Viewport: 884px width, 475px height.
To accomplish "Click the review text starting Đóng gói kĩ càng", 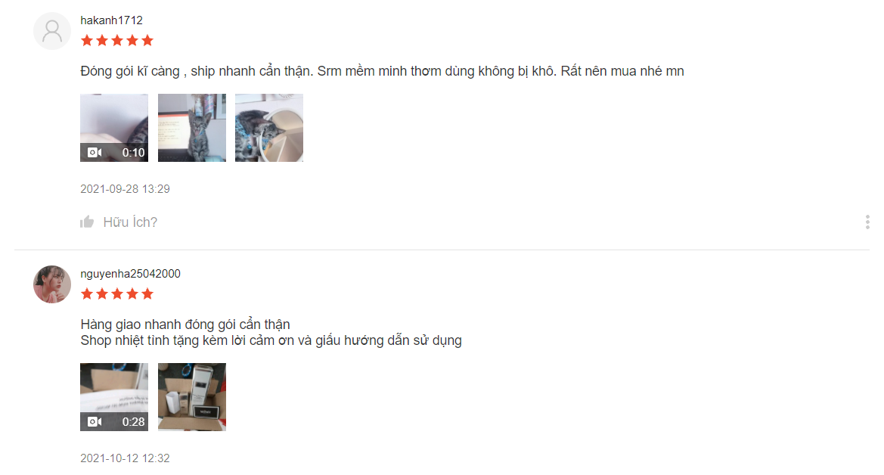I will 382,71.
